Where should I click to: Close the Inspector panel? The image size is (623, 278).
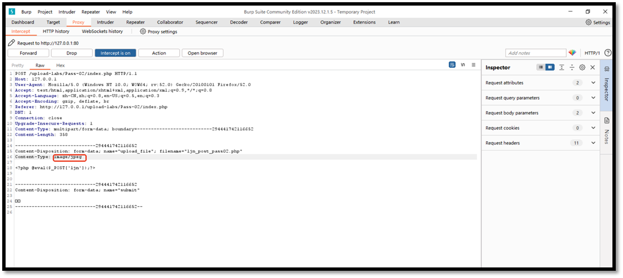click(593, 67)
